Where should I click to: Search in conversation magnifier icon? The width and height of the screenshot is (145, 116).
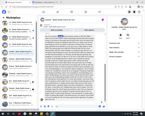[x=128, y=35]
